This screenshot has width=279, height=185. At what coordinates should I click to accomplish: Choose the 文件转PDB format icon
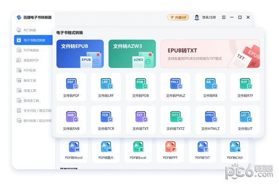click(141, 84)
